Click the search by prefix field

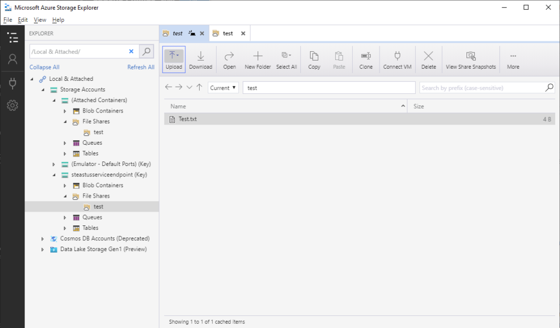tap(481, 88)
